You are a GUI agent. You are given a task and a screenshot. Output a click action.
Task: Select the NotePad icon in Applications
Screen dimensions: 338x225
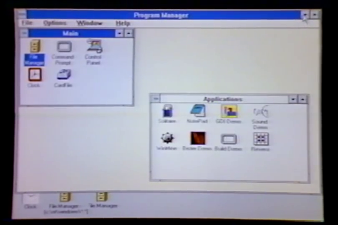[x=198, y=111]
